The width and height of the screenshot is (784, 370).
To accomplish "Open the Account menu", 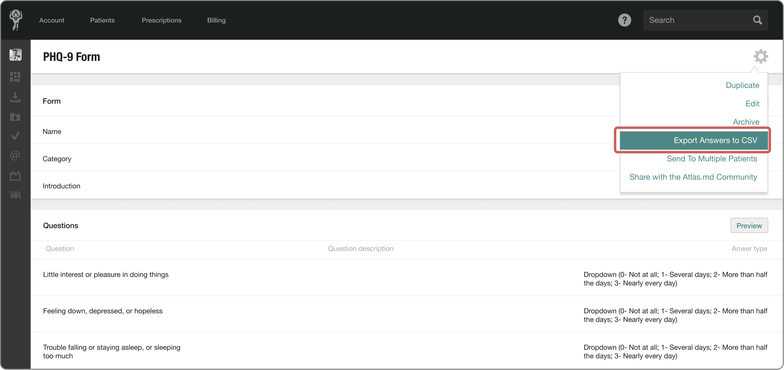I will [x=52, y=20].
